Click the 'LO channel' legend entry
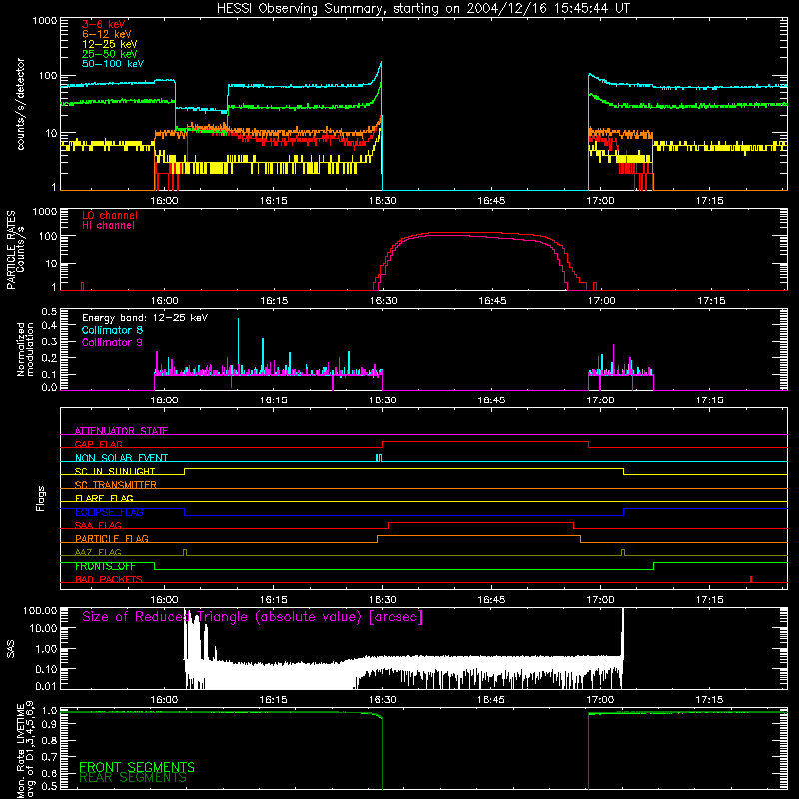Screen dimensions: 799x799 point(110,215)
